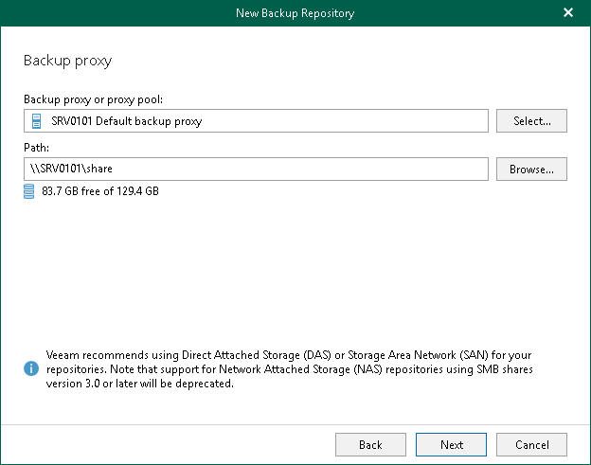The image size is (591, 465).
Task: Cancel the New Backup Repository wizard
Action: click(531, 445)
